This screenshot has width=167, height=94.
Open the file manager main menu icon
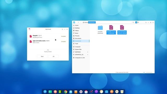(146, 22)
